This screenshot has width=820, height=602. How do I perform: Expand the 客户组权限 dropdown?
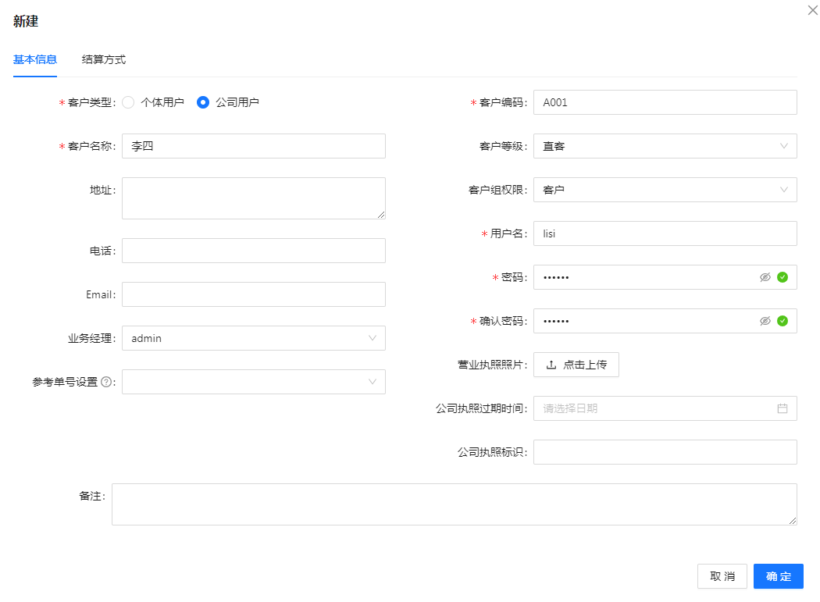pos(665,190)
